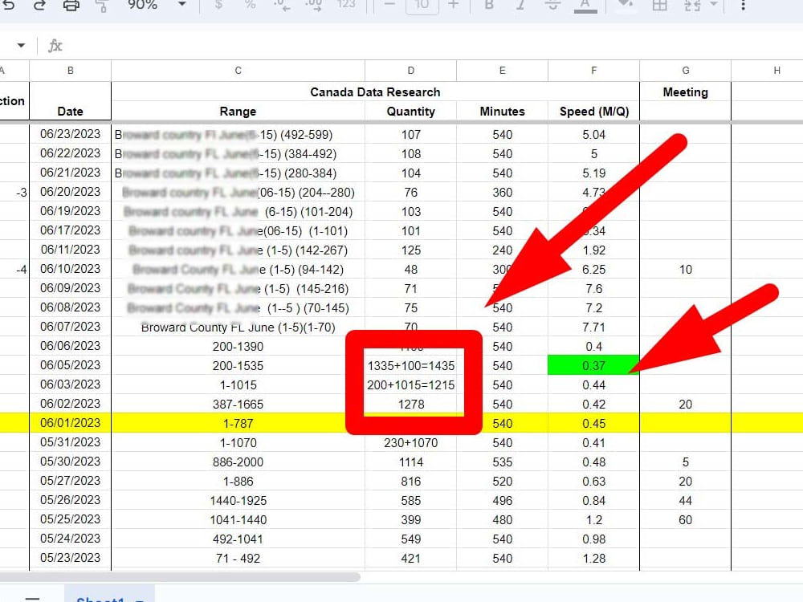Increase font size with the plus button
The height and width of the screenshot is (602, 803).
(x=453, y=5)
